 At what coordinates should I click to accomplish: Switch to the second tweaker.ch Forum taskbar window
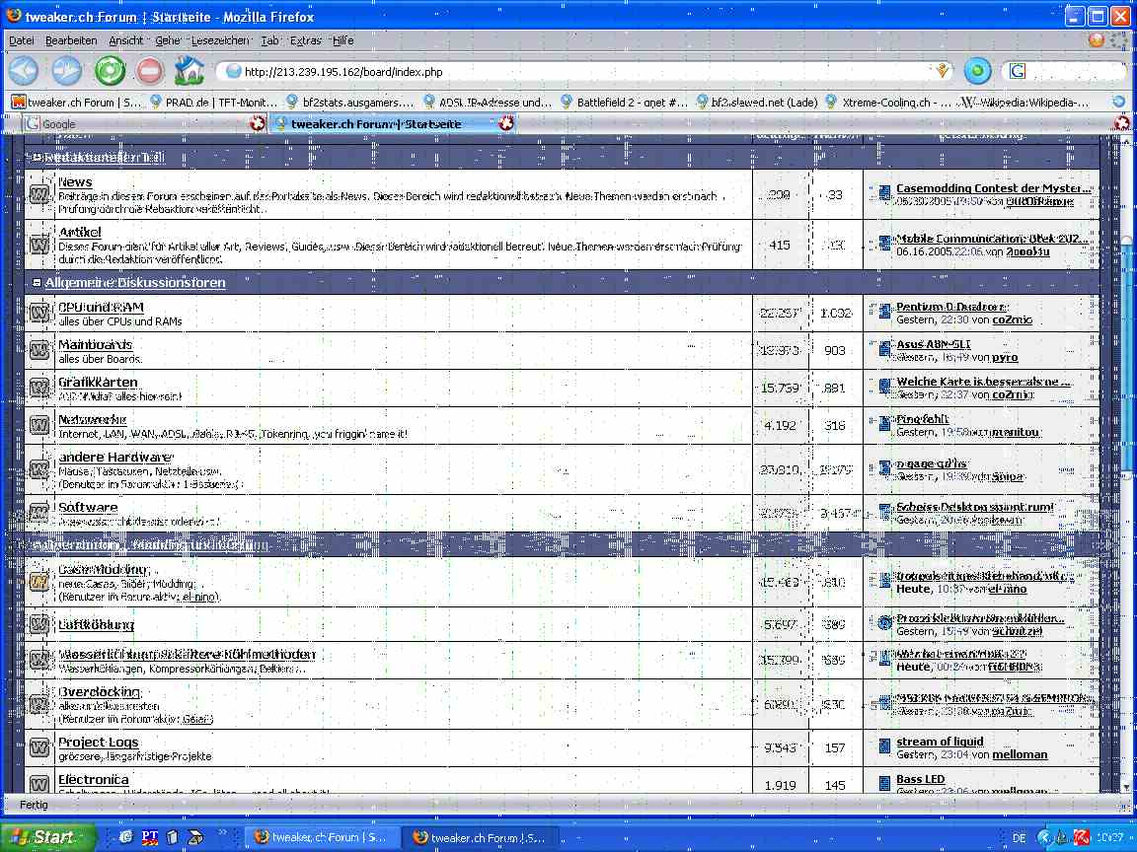click(x=480, y=837)
